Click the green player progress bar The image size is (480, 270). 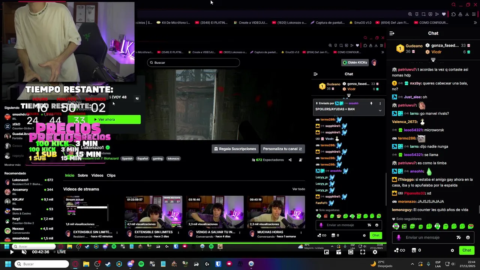click(193, 243)
